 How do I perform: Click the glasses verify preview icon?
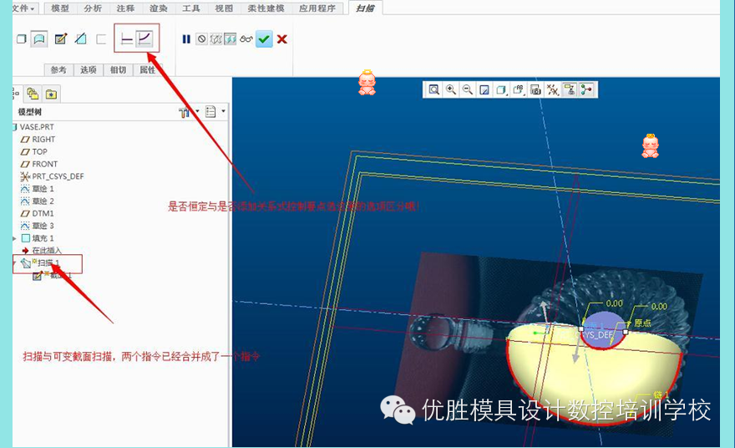click(246, 39)
